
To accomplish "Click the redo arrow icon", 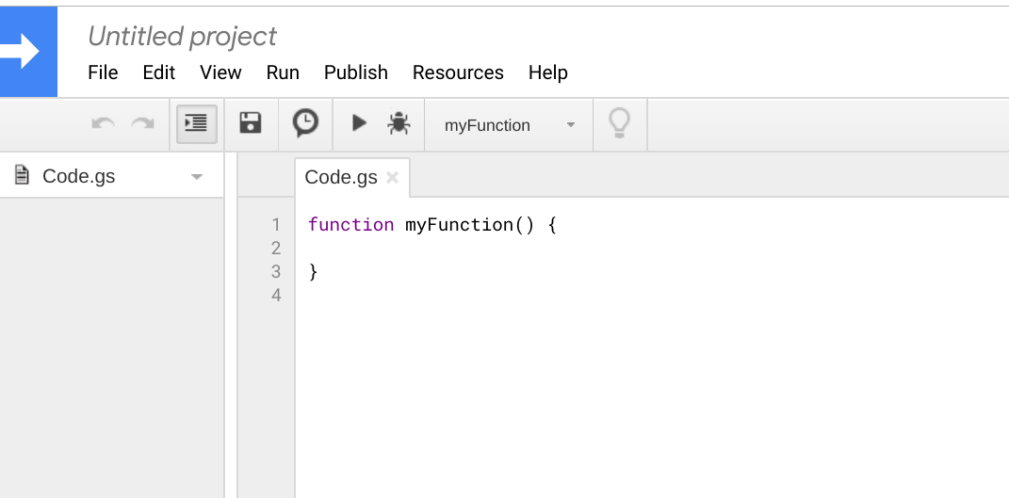I will coord(142,124).
